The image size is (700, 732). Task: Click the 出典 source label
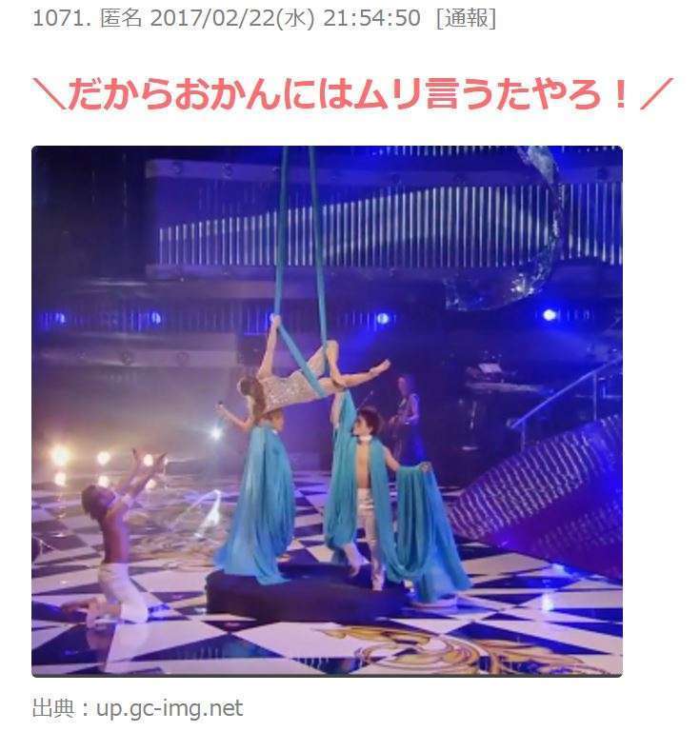(x=53, y=708)
